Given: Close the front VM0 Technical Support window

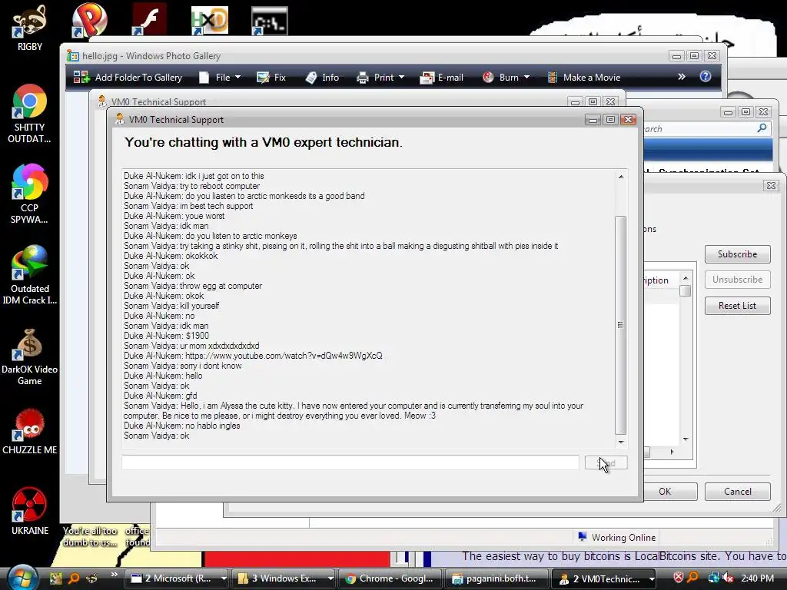Looking at the screenshot, I should pos(628,119).
